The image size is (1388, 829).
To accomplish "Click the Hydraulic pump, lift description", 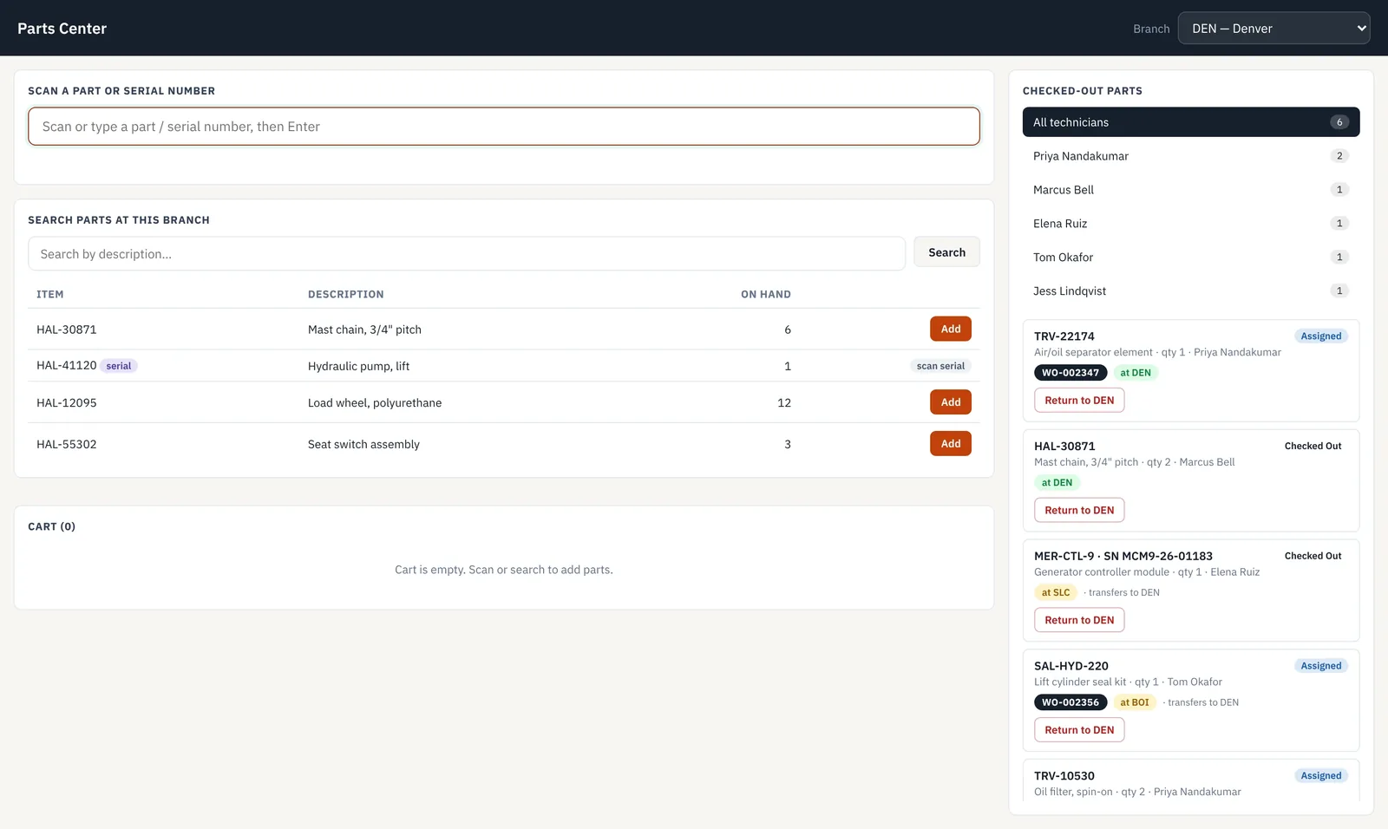I will [358, 366].
